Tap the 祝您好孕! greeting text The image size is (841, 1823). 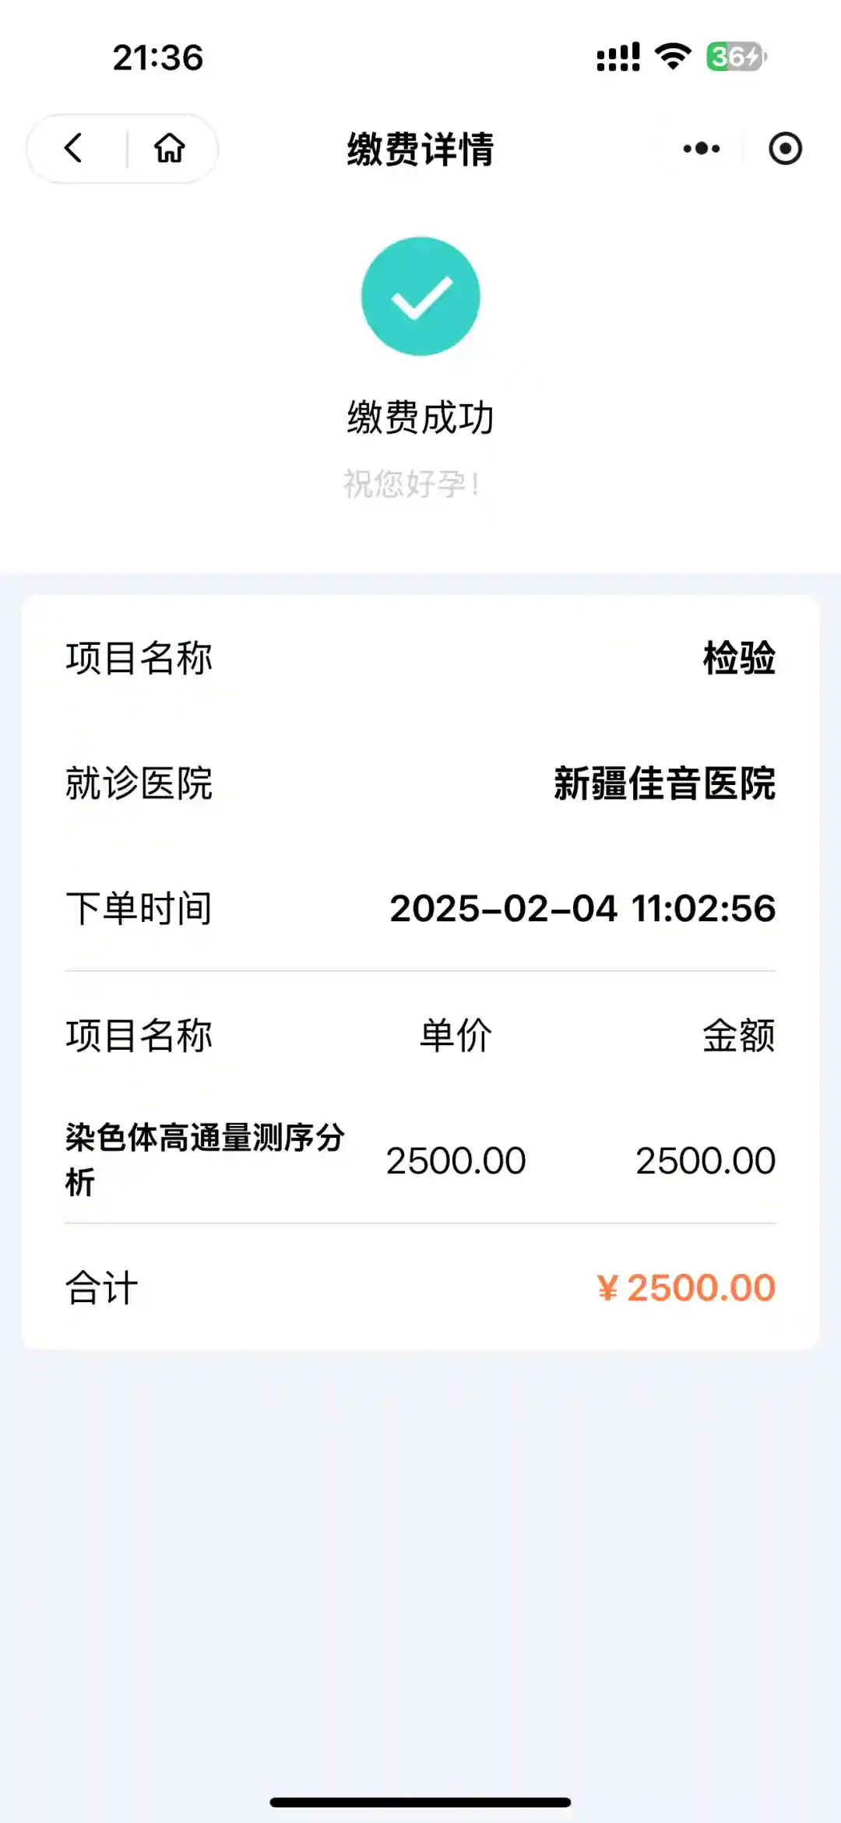412,484
